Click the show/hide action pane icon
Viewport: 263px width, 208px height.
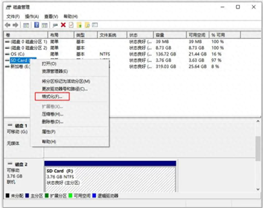45,25
